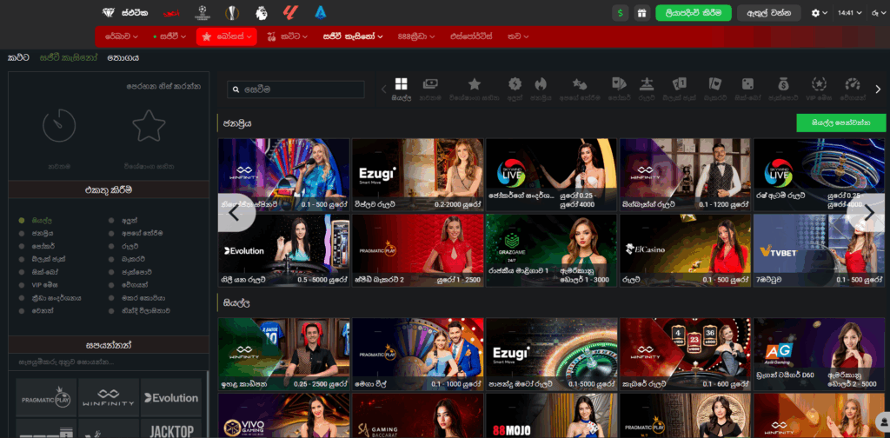The image size is (890, 438).
Task: Click the large star favorites icon in sidebar
Action: [x=149, y=127]
